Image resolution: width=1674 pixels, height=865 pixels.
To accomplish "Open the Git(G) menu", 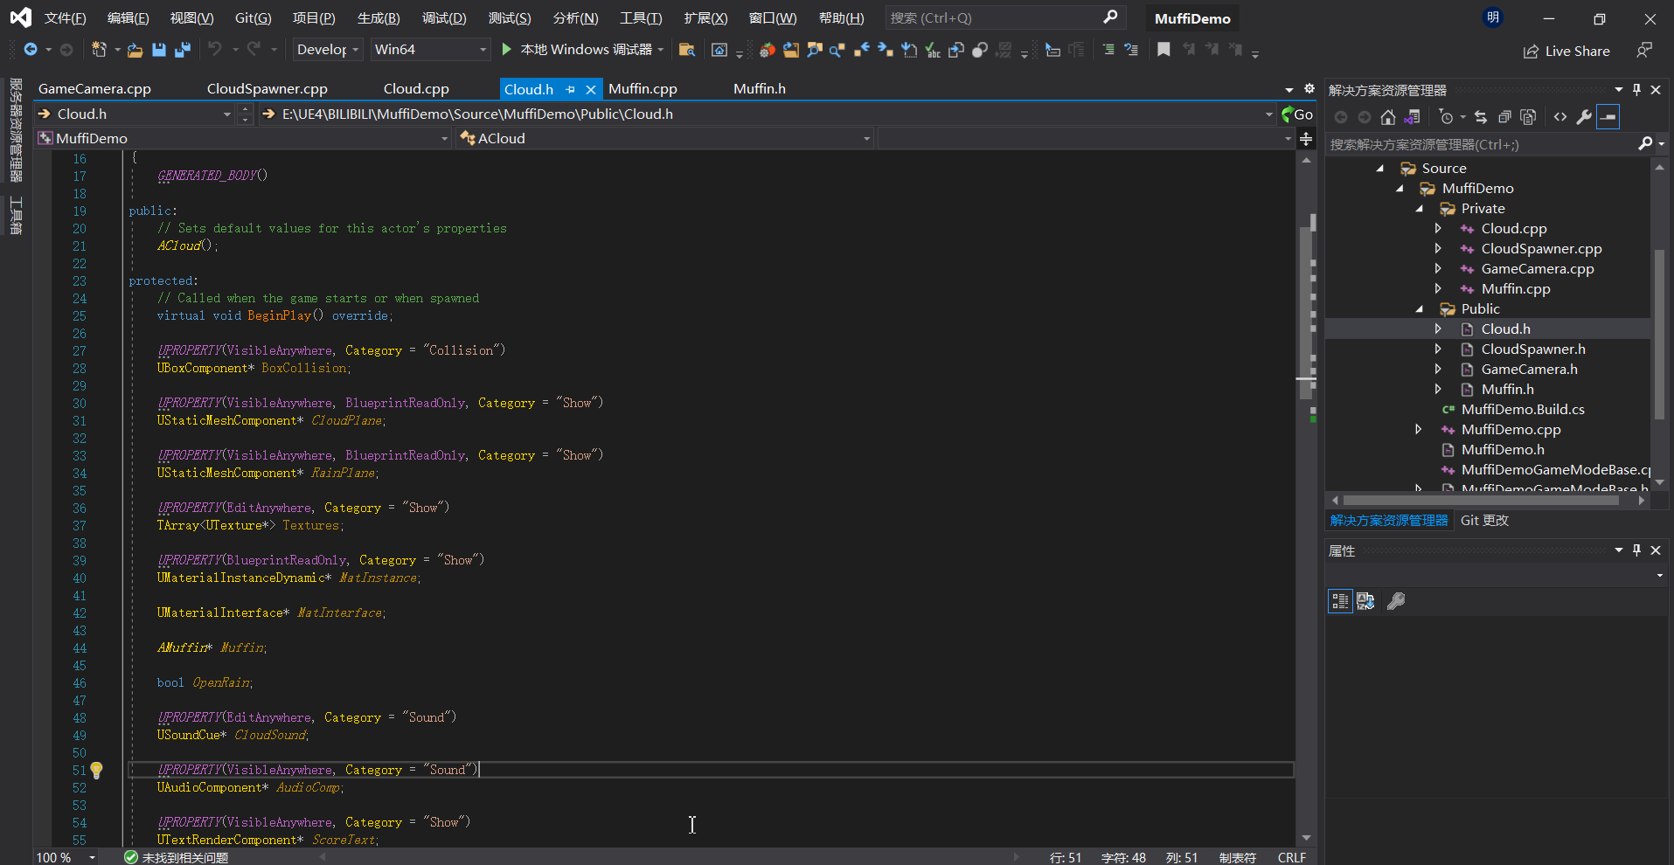I will tap(253, 17).
